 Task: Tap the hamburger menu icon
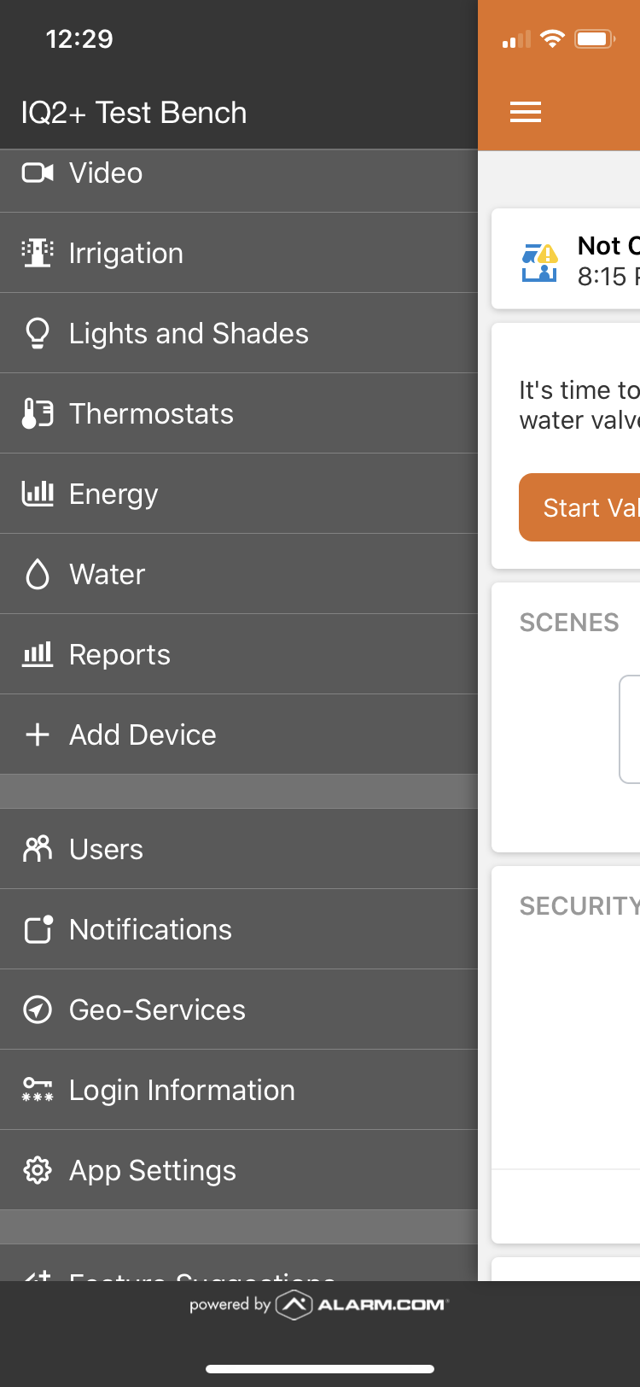pyautogui.click(x=526, y=112)
